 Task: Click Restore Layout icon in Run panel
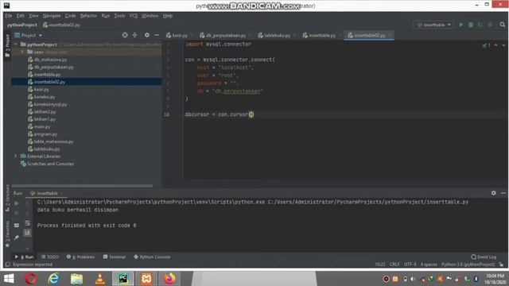[x=17, y=225]
